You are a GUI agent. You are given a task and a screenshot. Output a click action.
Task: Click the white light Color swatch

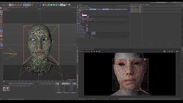84,15
